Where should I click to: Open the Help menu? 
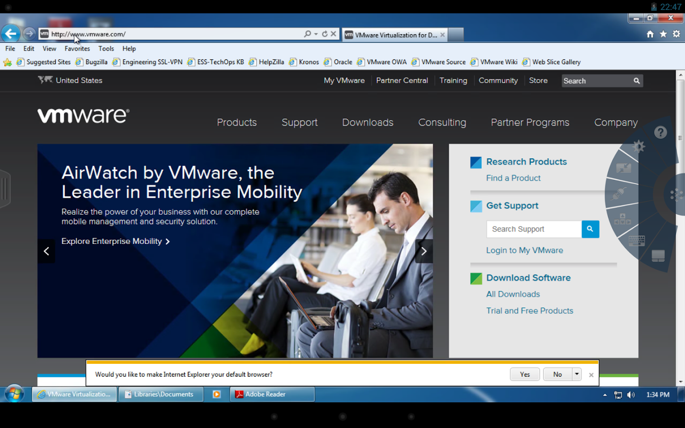pyautogui.click(x=129, y=49)
